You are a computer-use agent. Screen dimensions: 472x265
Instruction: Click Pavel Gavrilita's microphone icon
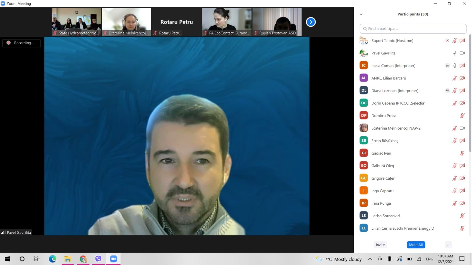[455, 53]
